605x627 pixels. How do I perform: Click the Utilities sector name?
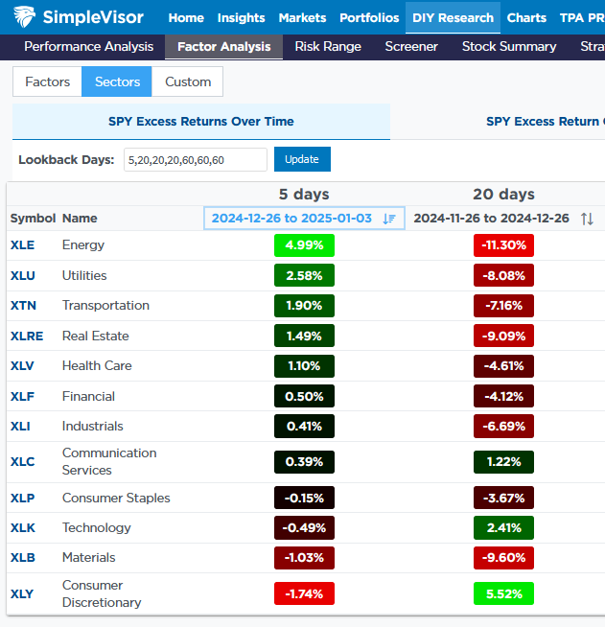pyautogui.click(x=84, y=275)
